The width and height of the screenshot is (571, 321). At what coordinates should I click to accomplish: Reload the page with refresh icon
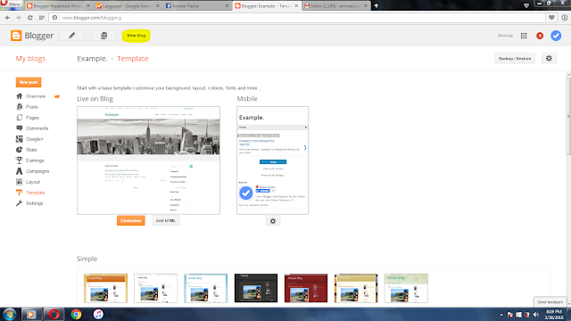pos(29,18)
